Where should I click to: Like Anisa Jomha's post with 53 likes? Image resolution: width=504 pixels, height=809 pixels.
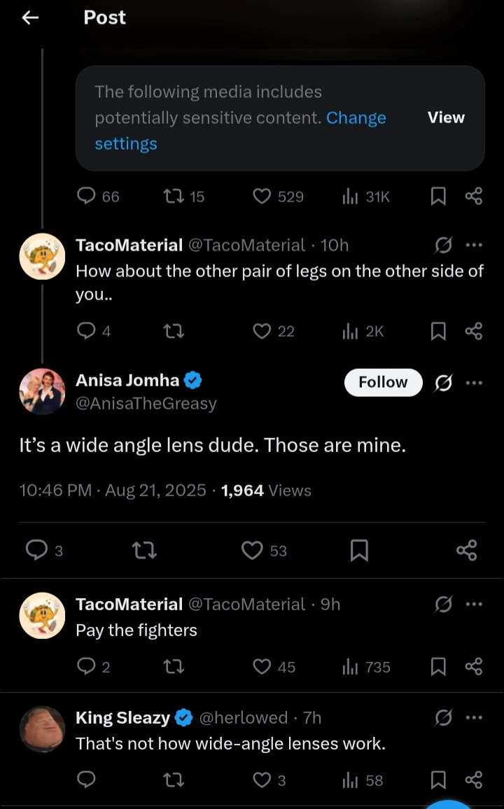pos(252,551)
